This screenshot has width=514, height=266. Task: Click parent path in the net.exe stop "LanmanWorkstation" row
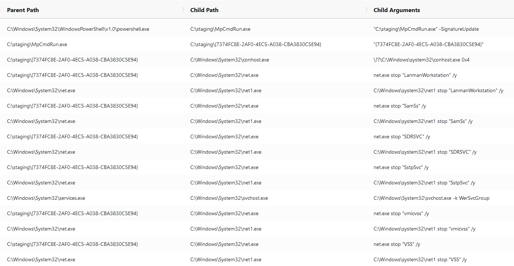73,75
